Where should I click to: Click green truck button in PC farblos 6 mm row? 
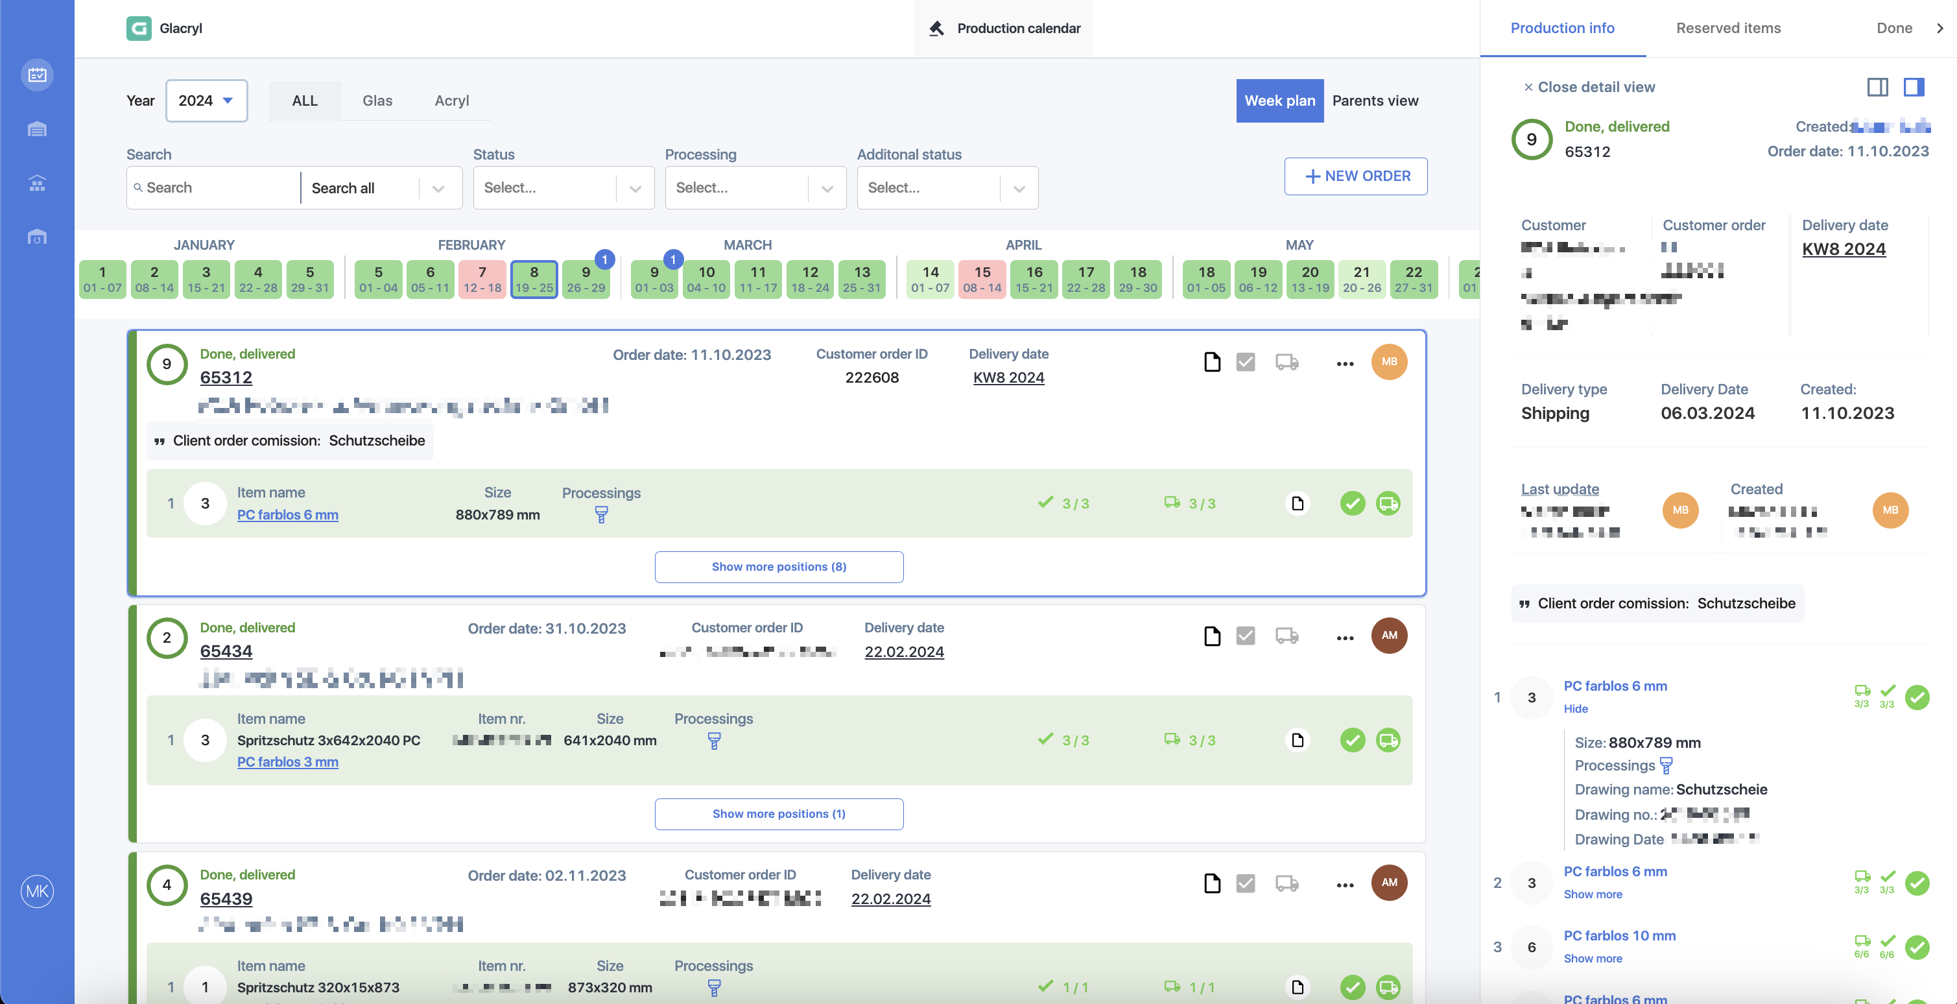(1388, 503)
